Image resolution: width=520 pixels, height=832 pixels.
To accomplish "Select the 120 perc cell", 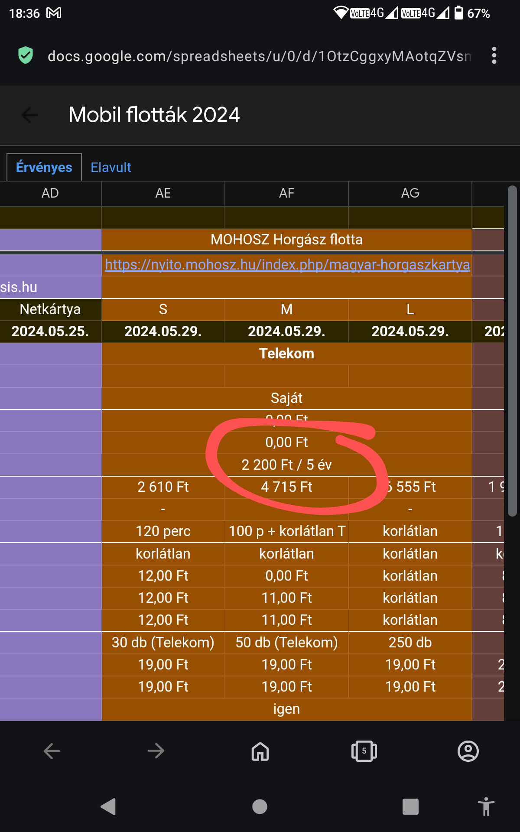I will pyautogui.click(x=163, y=531).
